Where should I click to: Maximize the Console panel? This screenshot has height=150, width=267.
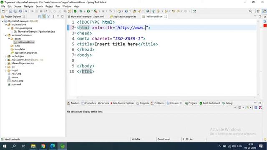click(x=259, y=103)
